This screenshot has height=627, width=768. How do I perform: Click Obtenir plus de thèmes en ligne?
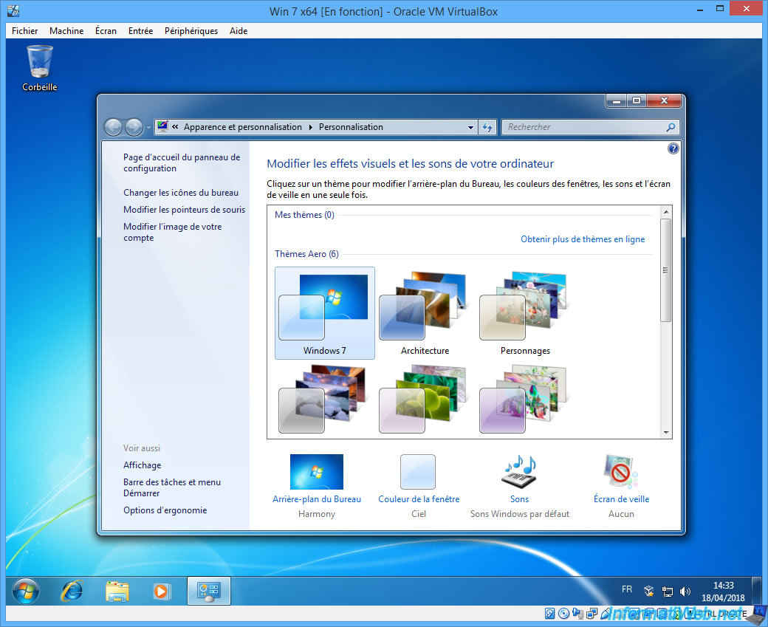point(583,239)
